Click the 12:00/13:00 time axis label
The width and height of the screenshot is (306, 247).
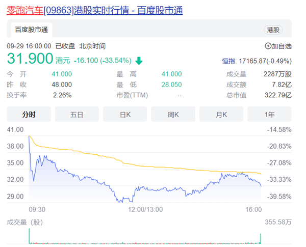[x=145, y=210]
